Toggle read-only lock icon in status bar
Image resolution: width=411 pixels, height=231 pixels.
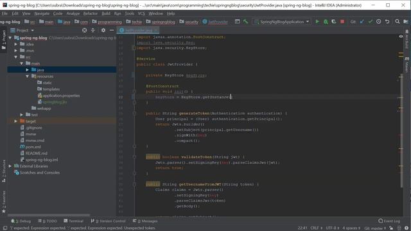[391, 228]
